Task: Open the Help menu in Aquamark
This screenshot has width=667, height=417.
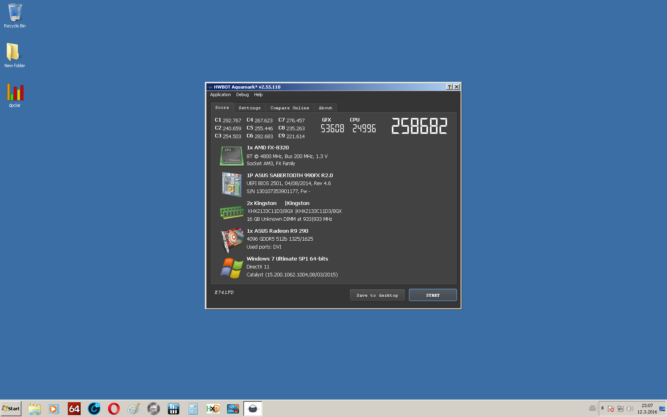Action: [x=258, y=95]
